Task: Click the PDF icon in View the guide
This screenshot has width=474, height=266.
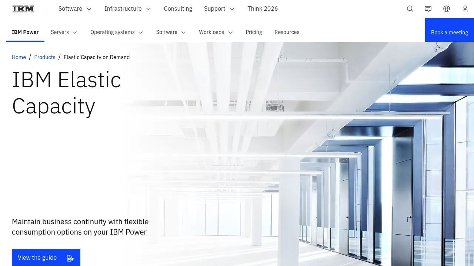Action: point(70,258)
